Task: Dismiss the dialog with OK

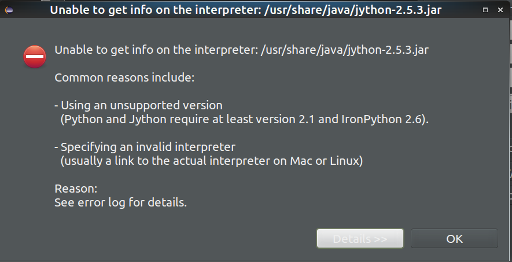Action: point(454,238)
